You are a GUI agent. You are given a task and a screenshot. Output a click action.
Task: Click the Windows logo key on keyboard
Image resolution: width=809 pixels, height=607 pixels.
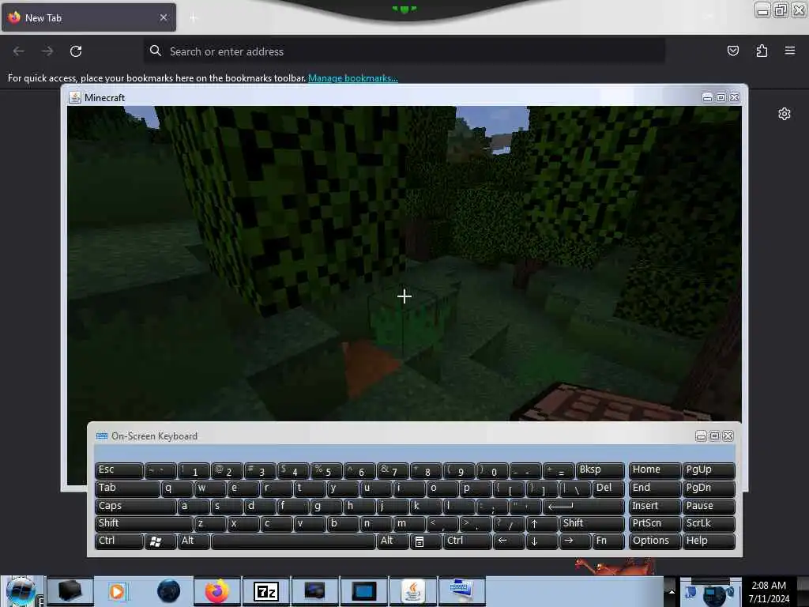(160, 541)
